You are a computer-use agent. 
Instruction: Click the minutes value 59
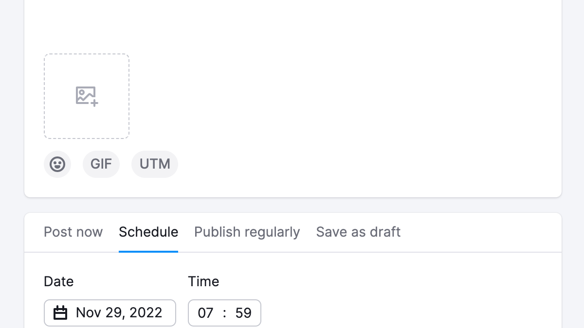coord(243,313)
